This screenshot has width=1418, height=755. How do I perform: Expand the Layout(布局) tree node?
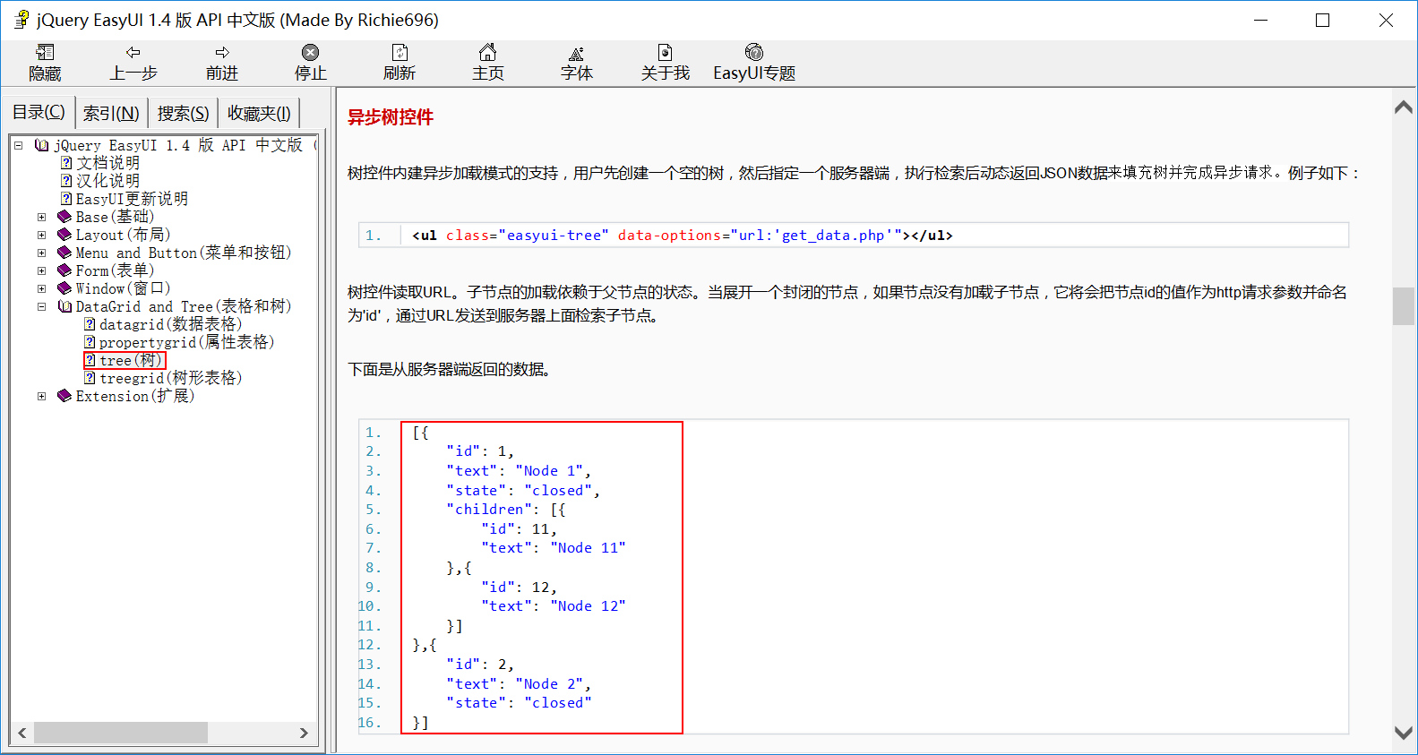coord(41,235)
